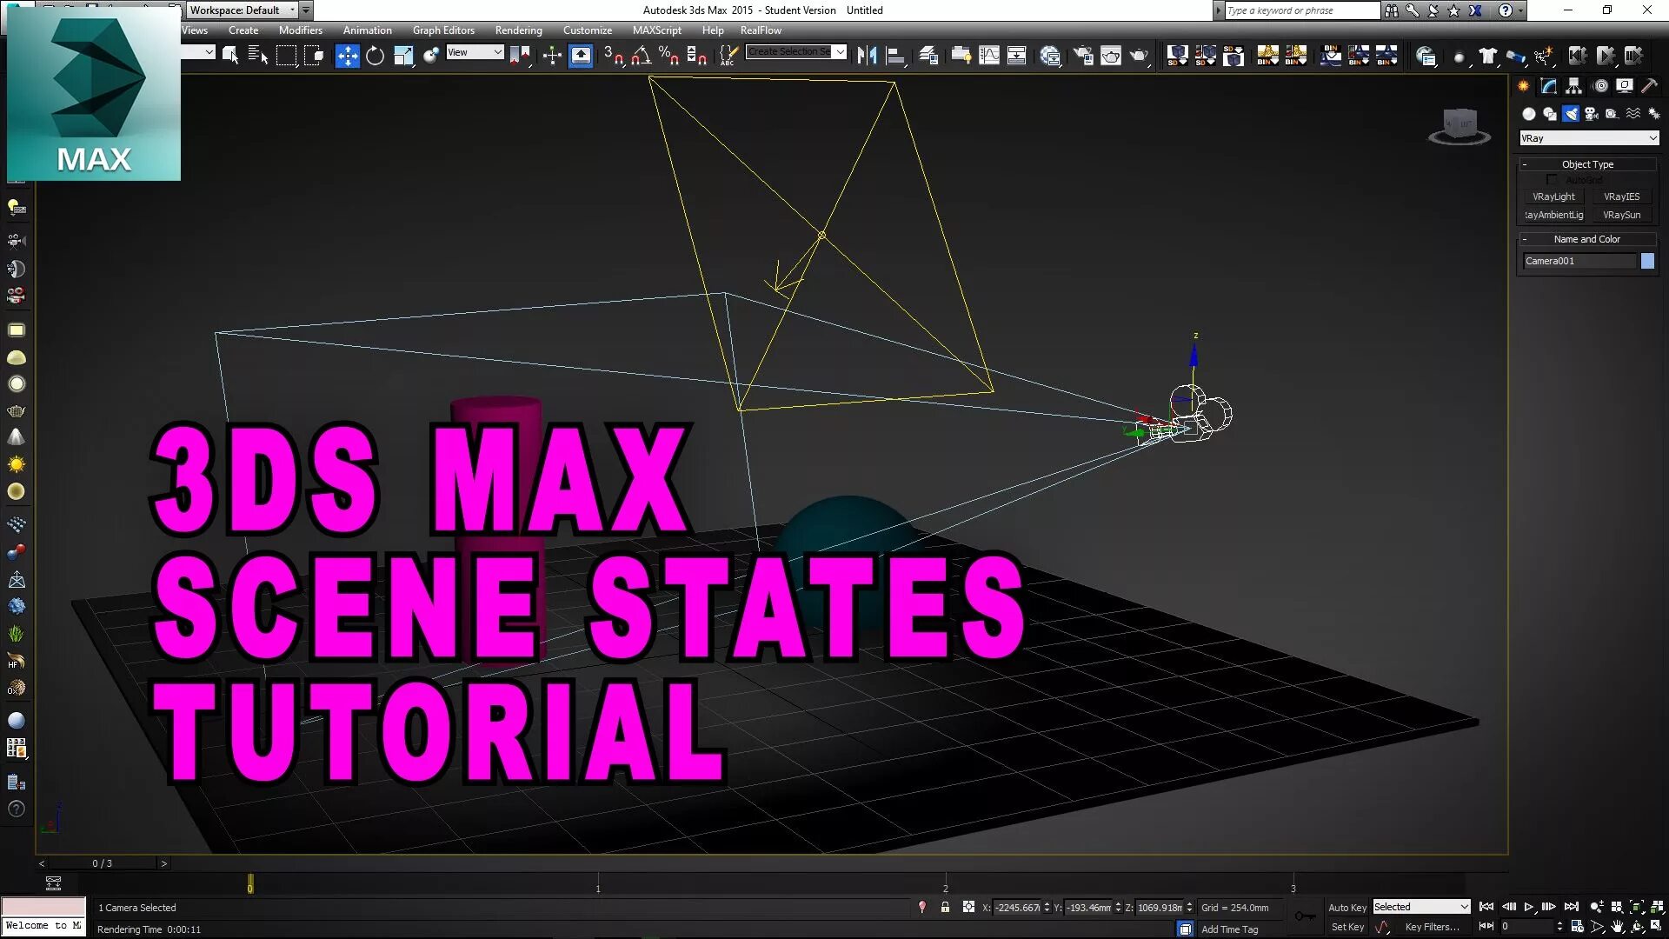Viewport: 1669px width, 939px height.
Task: Toggle the Spinner Snap button
Action: pos(696,57)
